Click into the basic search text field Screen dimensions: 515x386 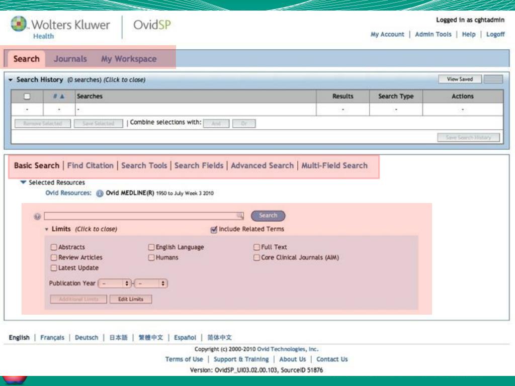(144, 216)
